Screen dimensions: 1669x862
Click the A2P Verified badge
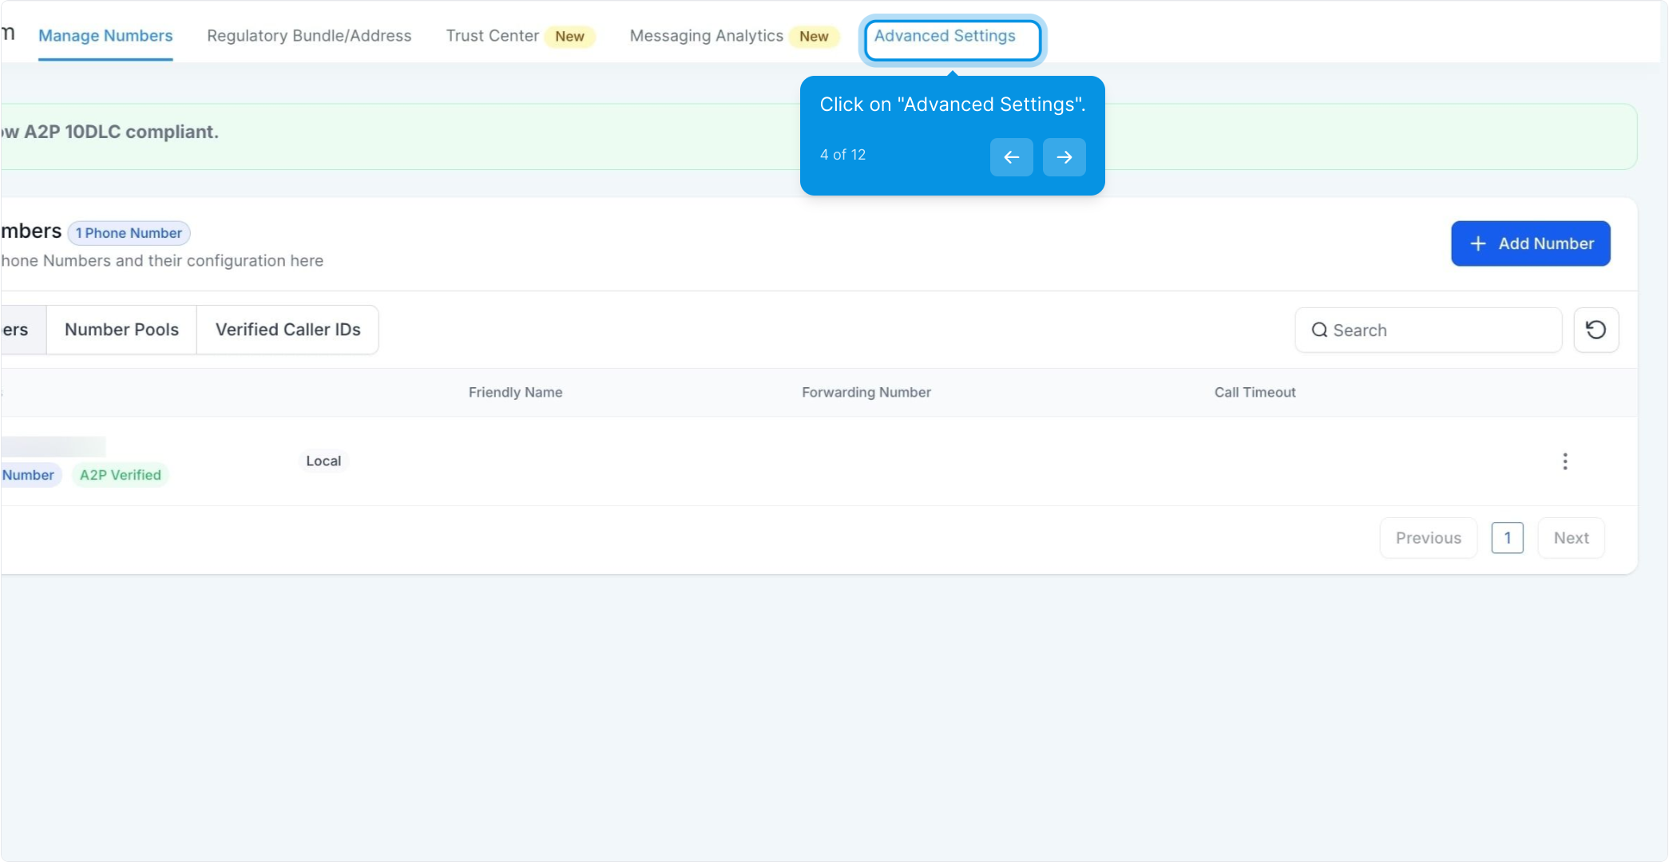(x=120, y=475)
